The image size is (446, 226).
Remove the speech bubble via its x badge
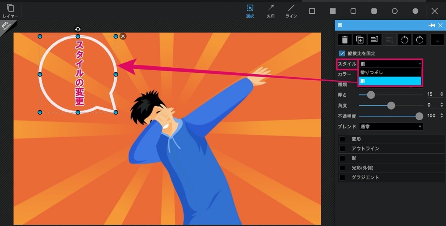pyautogui.click(x=123, y=36)
